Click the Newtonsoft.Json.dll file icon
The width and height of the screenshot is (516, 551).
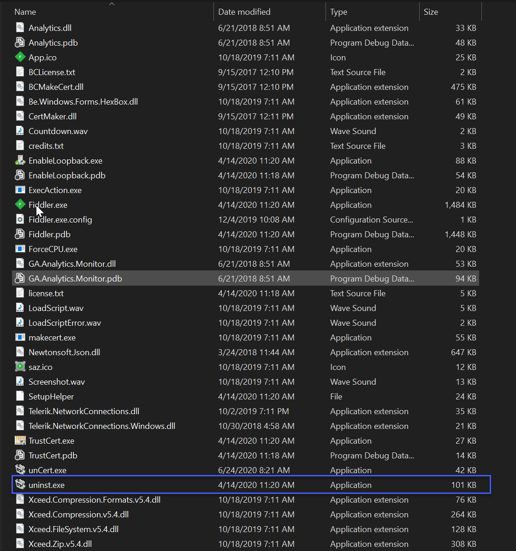point(20,352)
